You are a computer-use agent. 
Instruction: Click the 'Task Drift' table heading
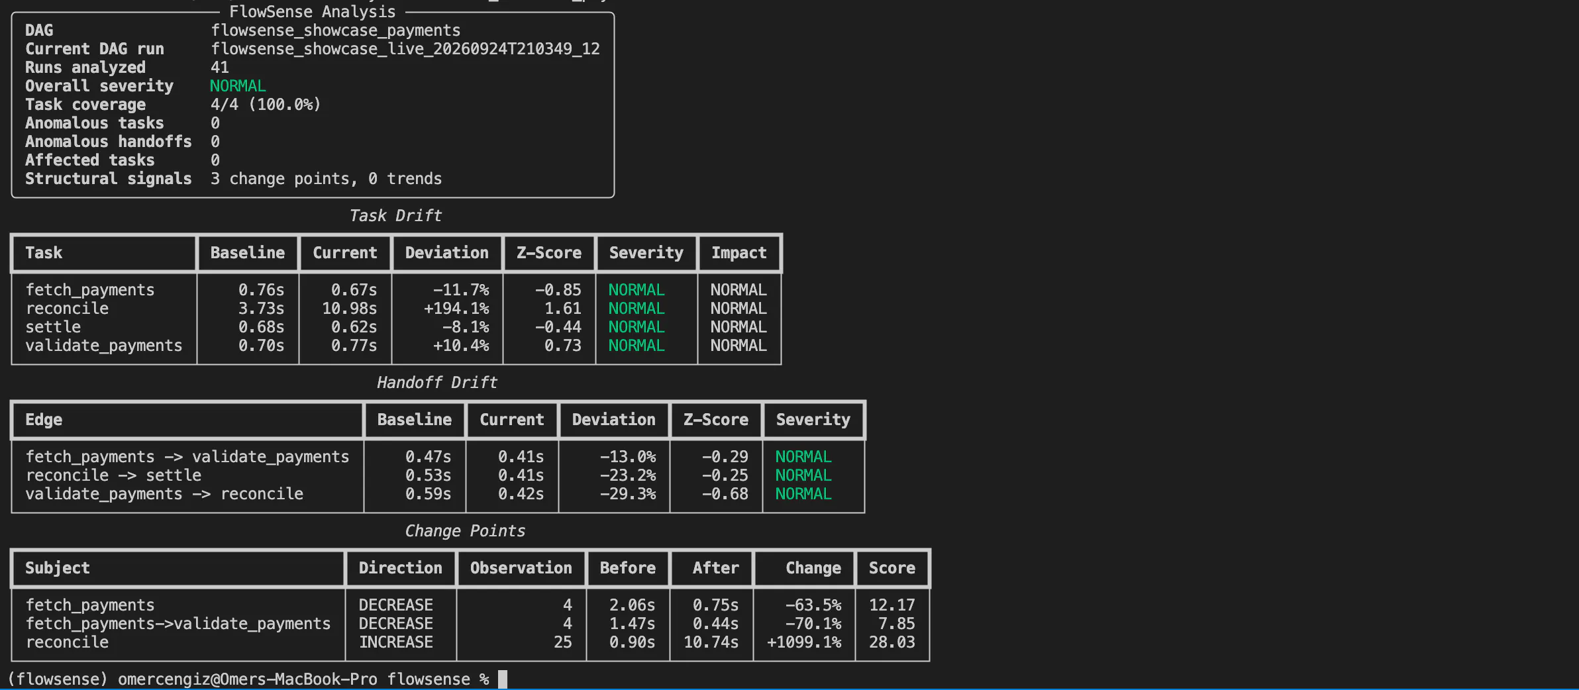click(x=395, y=216)
